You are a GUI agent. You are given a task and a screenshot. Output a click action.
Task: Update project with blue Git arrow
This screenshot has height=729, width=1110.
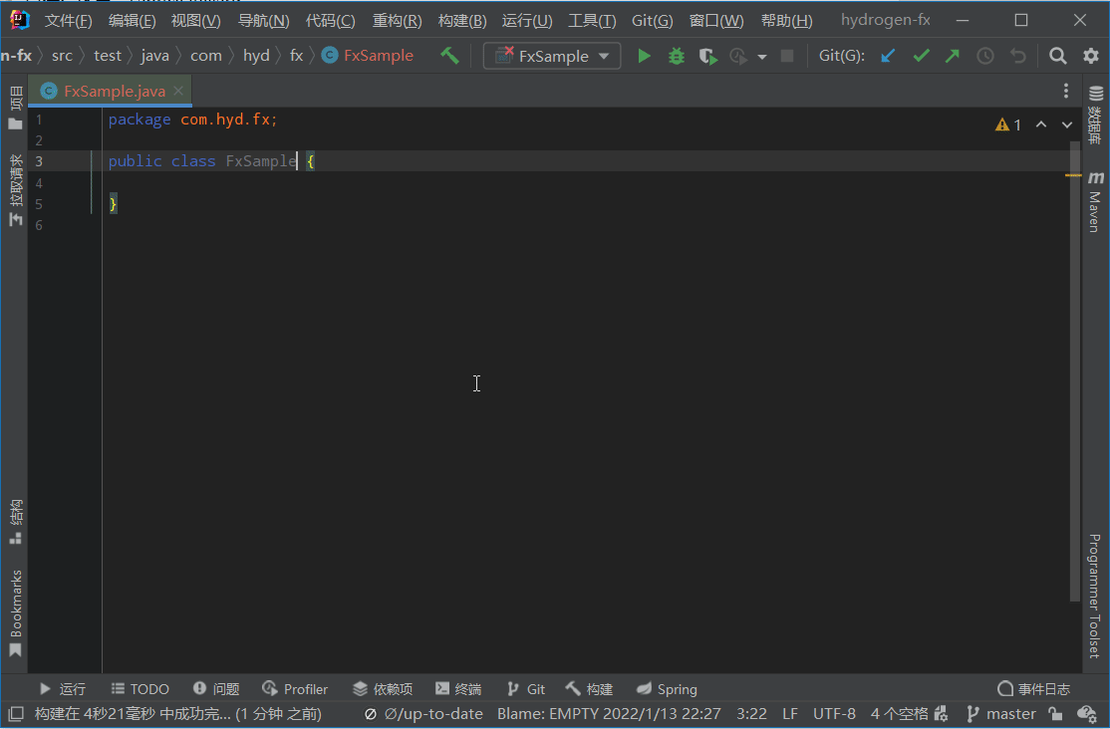(x=888, y=57)
